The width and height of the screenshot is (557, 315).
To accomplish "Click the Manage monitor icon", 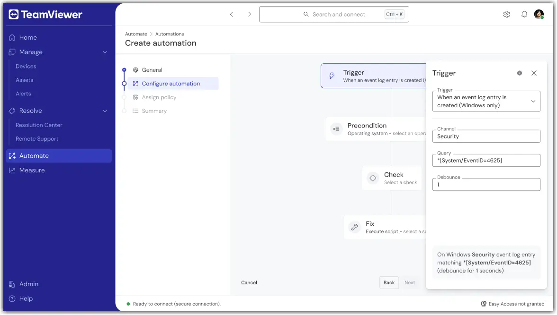I will click(x=12, y=52).
